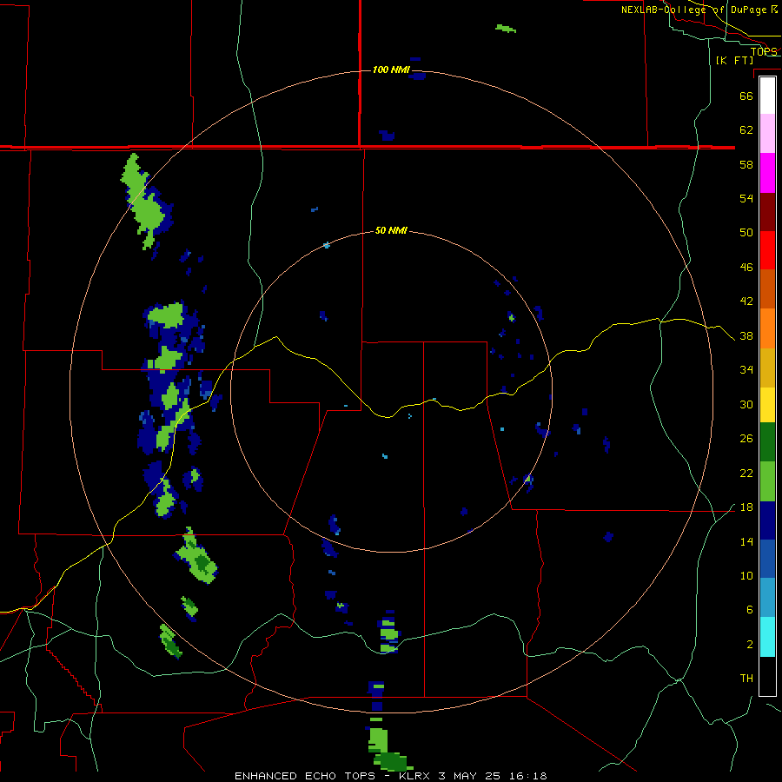This screenshot has height=782, width=782.
Task: Click the legend value 26
Action: click(x=746, y=439)
